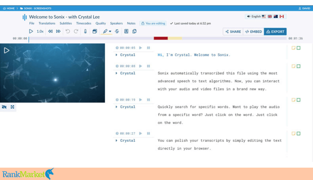
Task: Select the Canadian flag
Action: (x=282, y=16)
